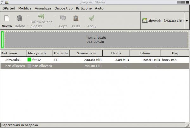This screenshot has width=190, height=128.
Task: Open the GParted menu
Action: tap(9, 8)
